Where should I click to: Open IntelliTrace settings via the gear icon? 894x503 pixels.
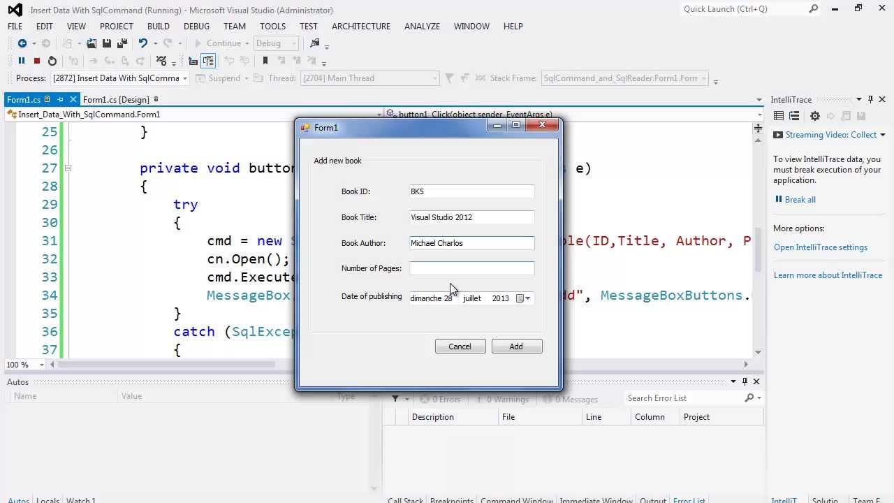pos(814,116)
